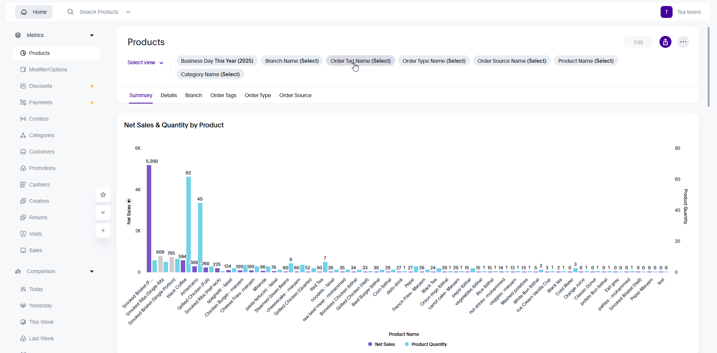717x353 pixels.
Task: Open the Tea lovers account avatar
Action: tap(666, 12)
